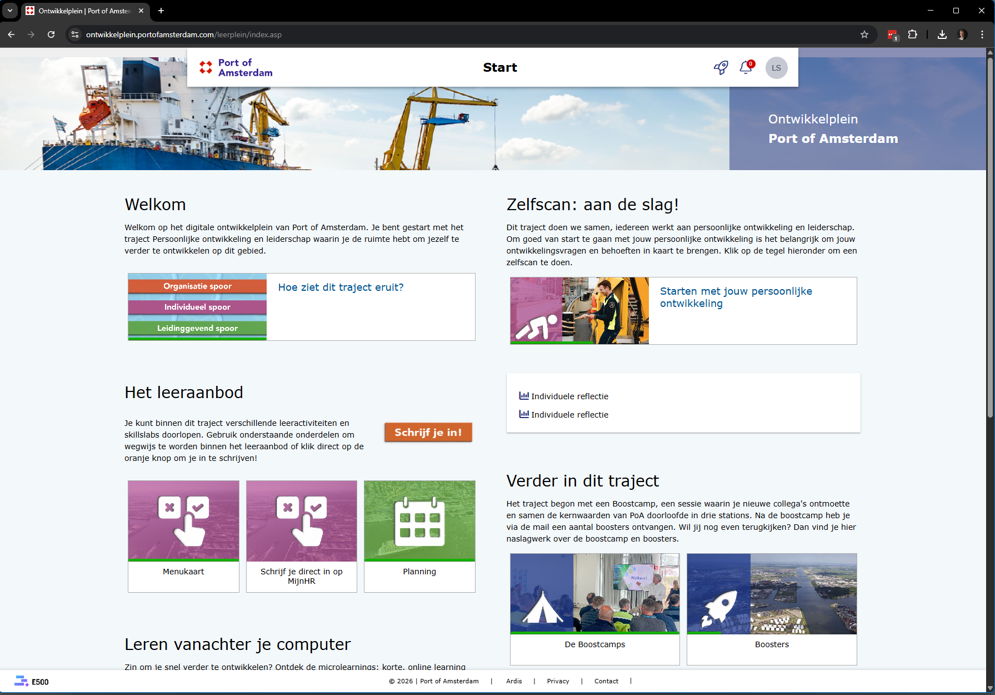This screenshot has height=695, width=995.
Task: Open the De Boostcamps tile
Action: click(594, 608)
